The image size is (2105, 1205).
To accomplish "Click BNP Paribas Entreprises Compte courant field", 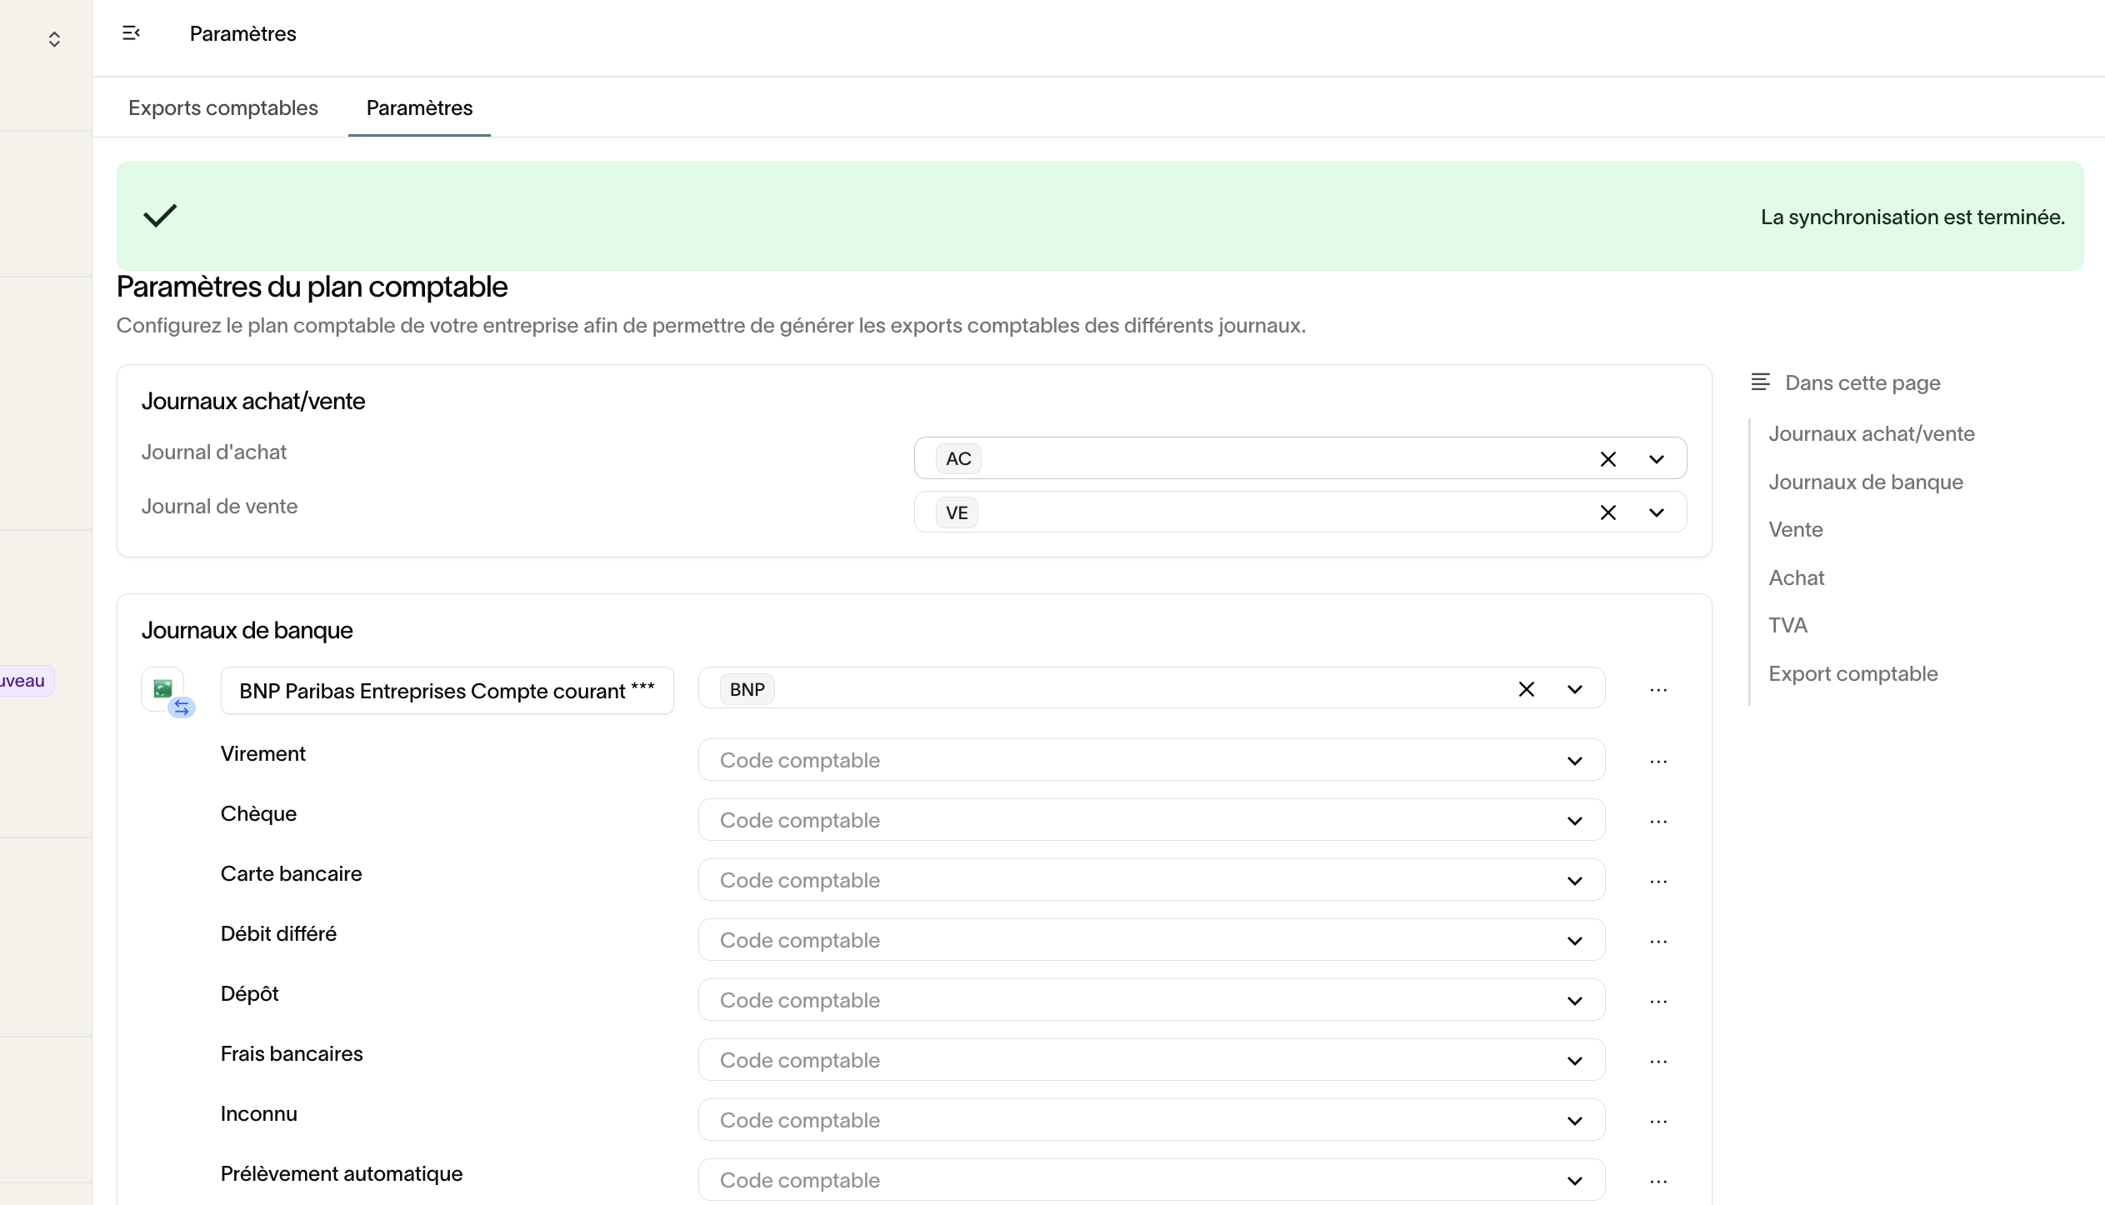I will click(447, 691).
